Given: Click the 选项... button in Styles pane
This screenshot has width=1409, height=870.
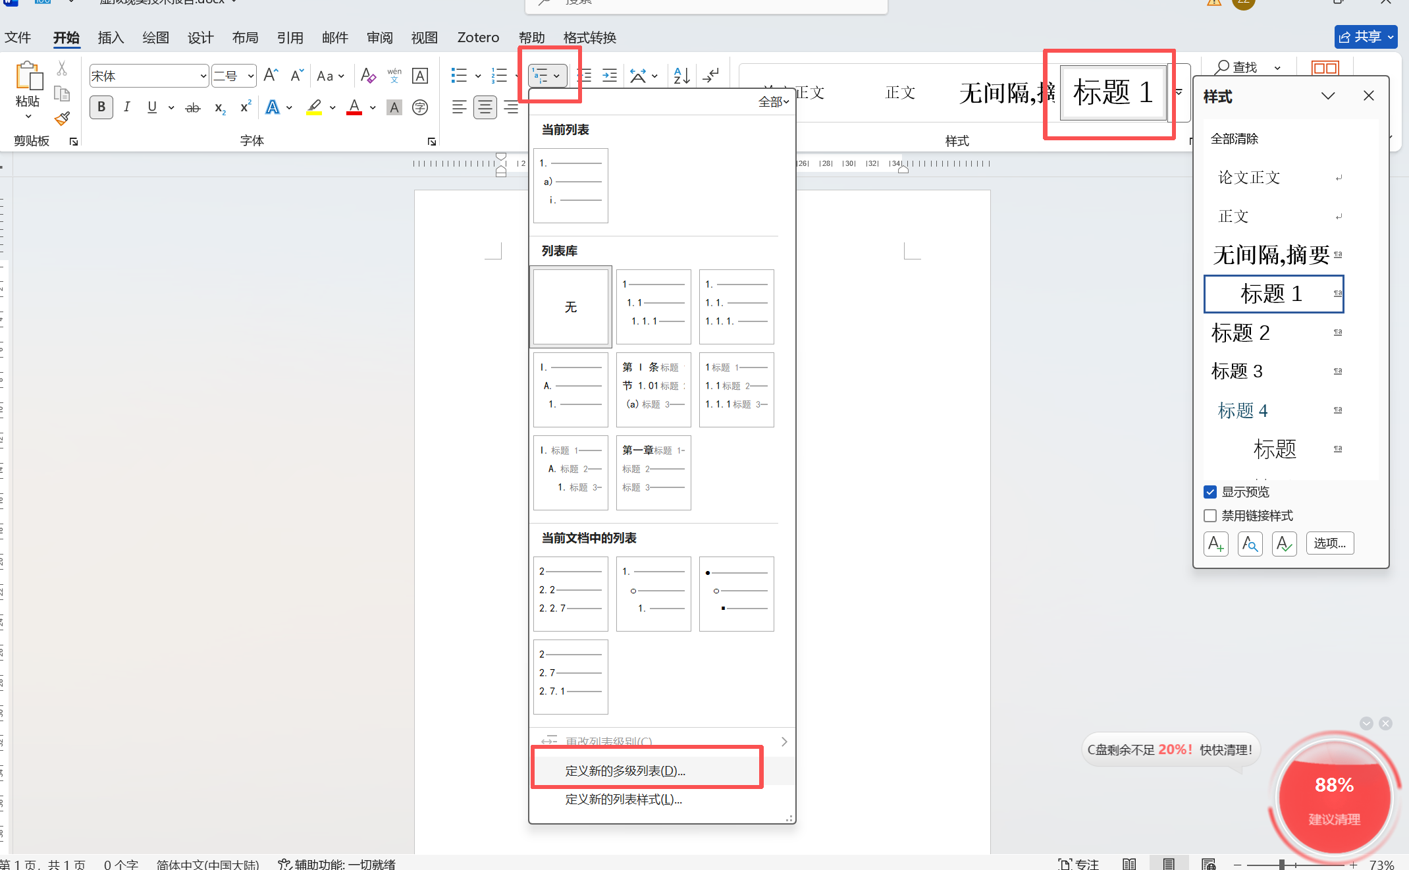Looking at the screenshot, I should pyautogui.click(x=1329, y=543).
